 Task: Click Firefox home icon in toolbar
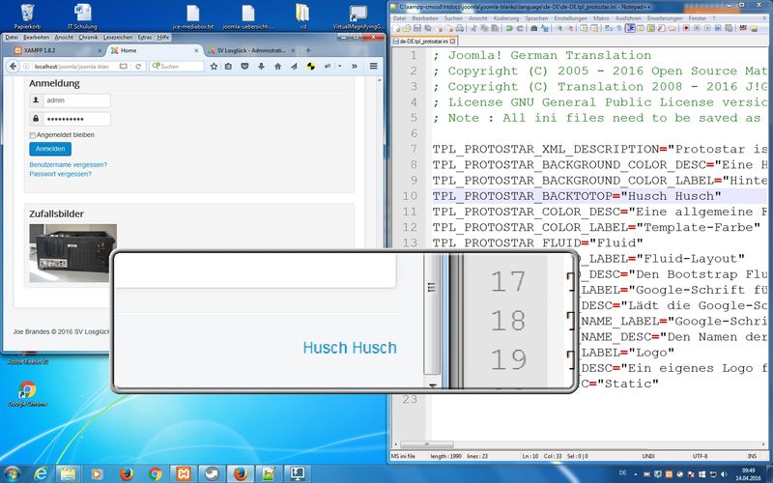pos(278,67)
